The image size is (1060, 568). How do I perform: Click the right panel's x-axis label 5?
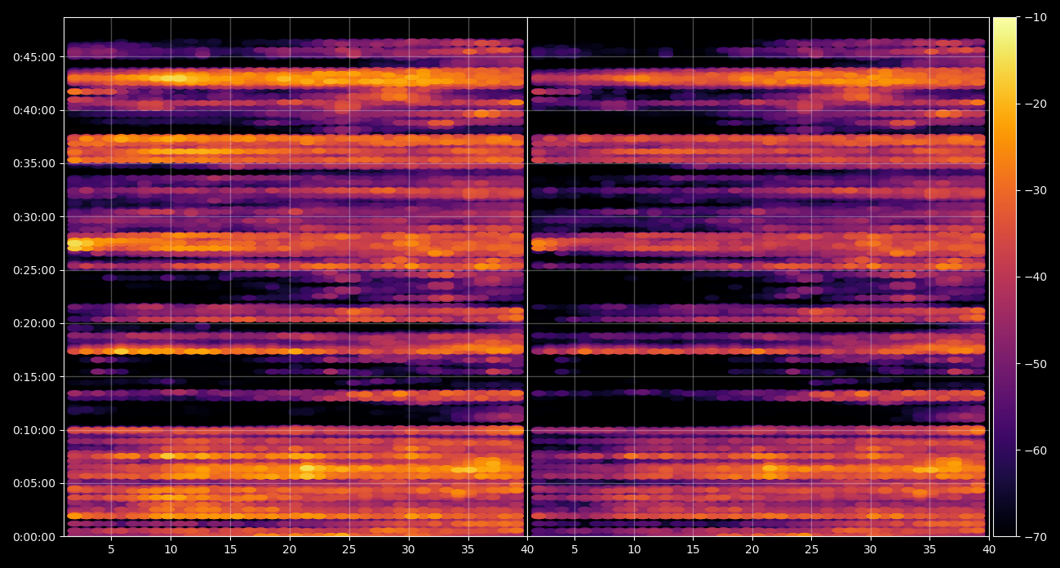point(574,550)
